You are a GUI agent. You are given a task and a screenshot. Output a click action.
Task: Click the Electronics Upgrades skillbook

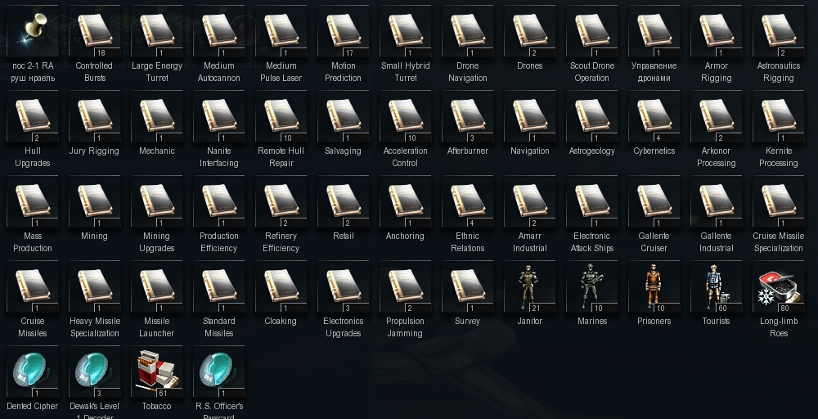(x=344, y=286)
